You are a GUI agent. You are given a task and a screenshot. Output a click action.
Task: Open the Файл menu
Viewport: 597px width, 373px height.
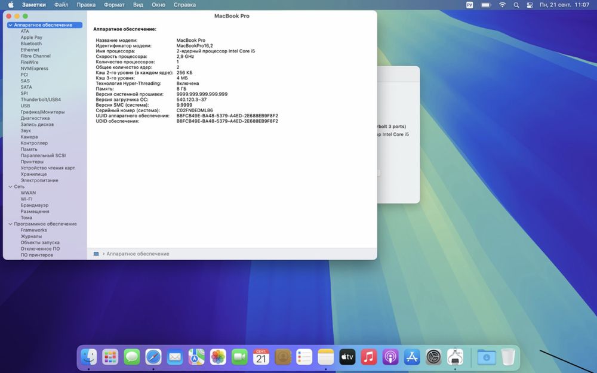pos(61,5)
